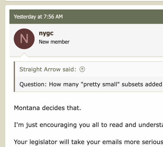Click the 'I'm just encouraging you all' paragraph

pyautogui.click(x=88, y=125)
